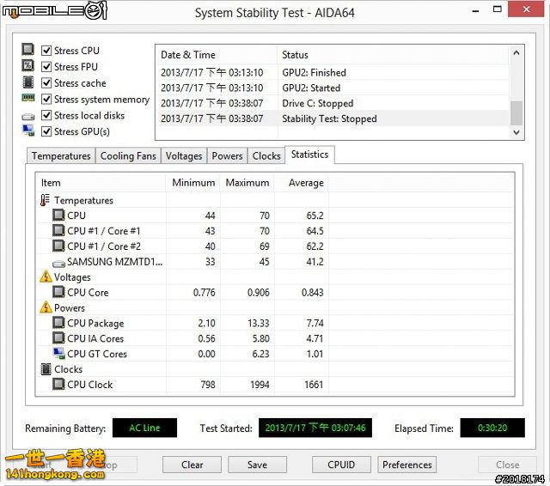Image resolution: width=550 pixels, height=486 pixels.
Task: Disable the Stress system memory checkbox
Action: tap(46, 99)
